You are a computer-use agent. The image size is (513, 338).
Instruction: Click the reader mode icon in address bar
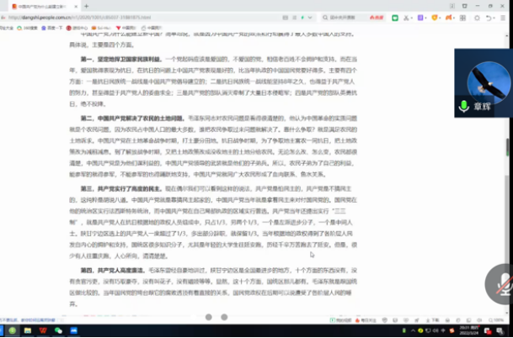[286, 18]
